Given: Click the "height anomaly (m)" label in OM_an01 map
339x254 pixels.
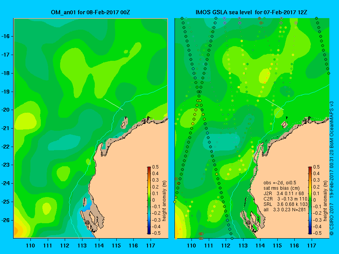Looking at the screenshot, I should point(164,201).
